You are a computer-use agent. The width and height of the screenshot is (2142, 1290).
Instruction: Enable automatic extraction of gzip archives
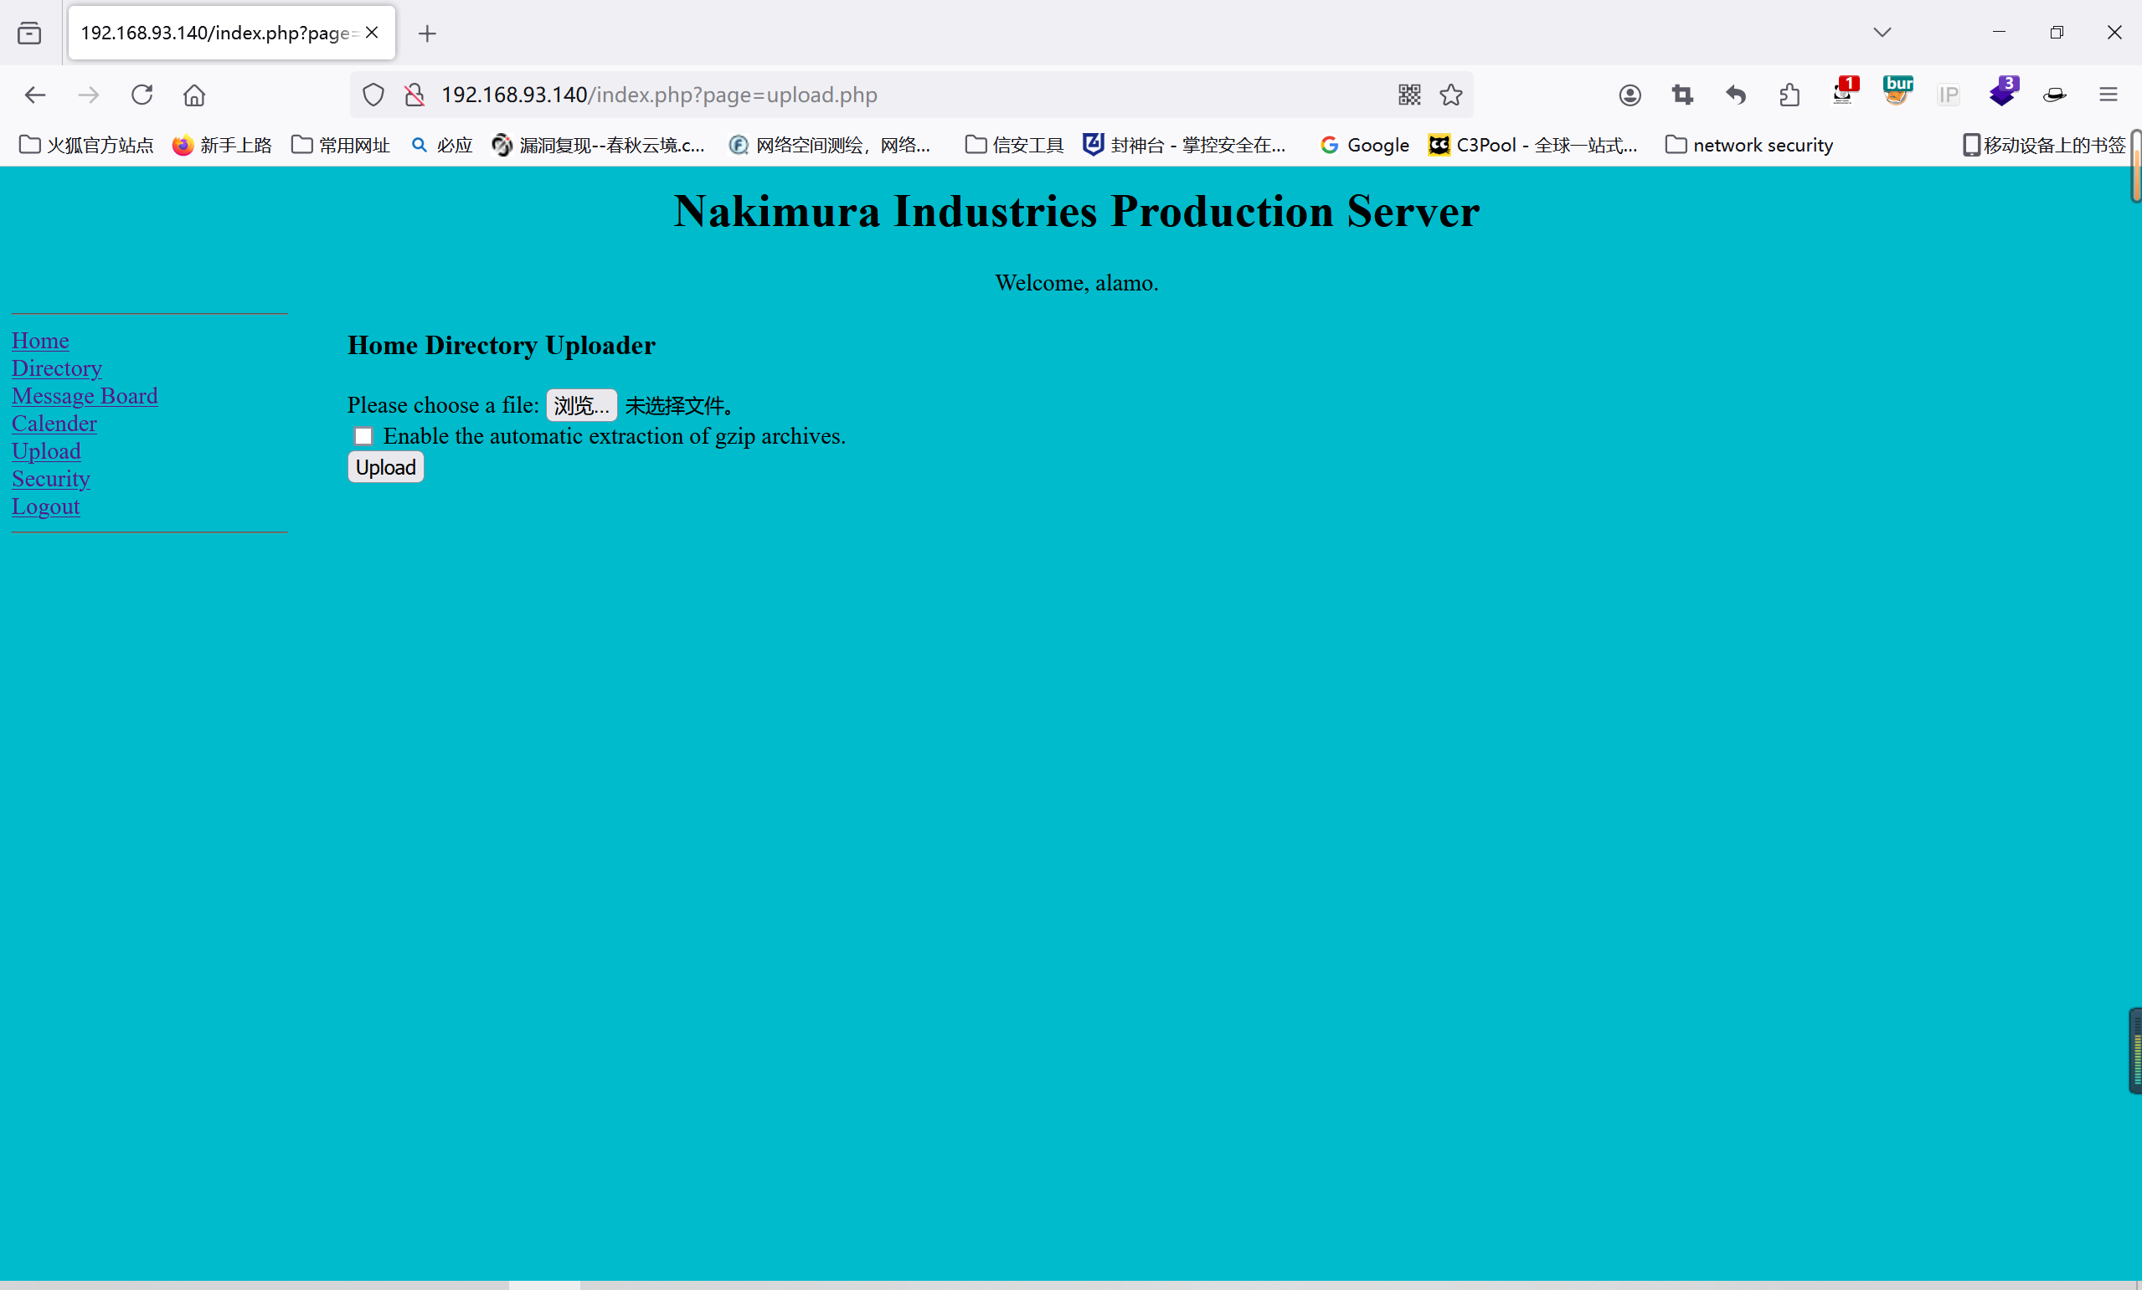coord(363,435)
